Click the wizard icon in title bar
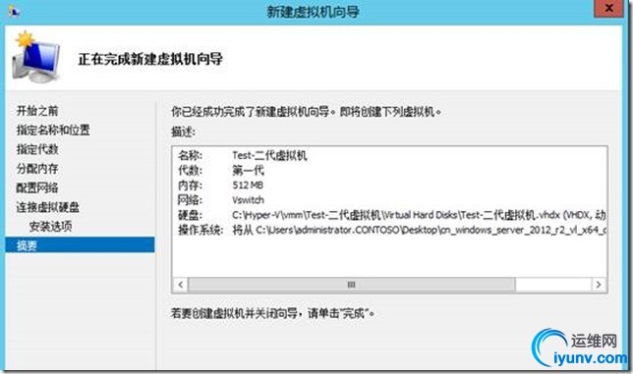Viewport: 633px width, 374px height. 14,11
